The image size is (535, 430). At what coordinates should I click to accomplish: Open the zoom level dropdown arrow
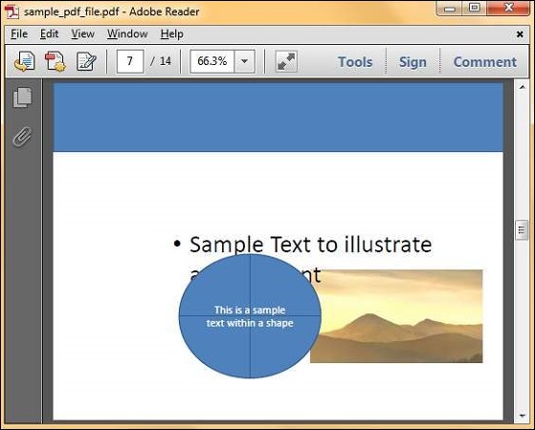[x=245, y=62]
